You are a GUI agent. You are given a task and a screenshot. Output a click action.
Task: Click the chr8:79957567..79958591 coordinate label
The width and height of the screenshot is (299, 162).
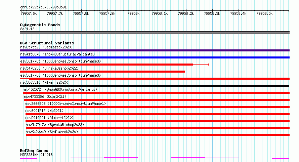pos(43,7)
